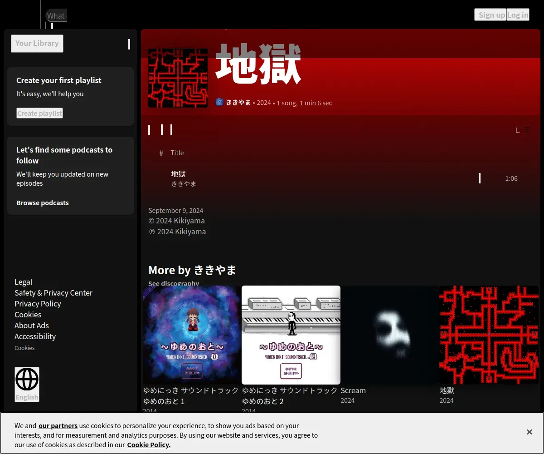Open the Accessibility link
Viewport: 544px width, 454px height.
35,336
